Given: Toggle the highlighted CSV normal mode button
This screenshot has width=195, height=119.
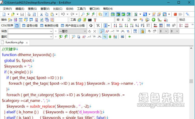Looking at the screenshot, I should pos(17,26).
